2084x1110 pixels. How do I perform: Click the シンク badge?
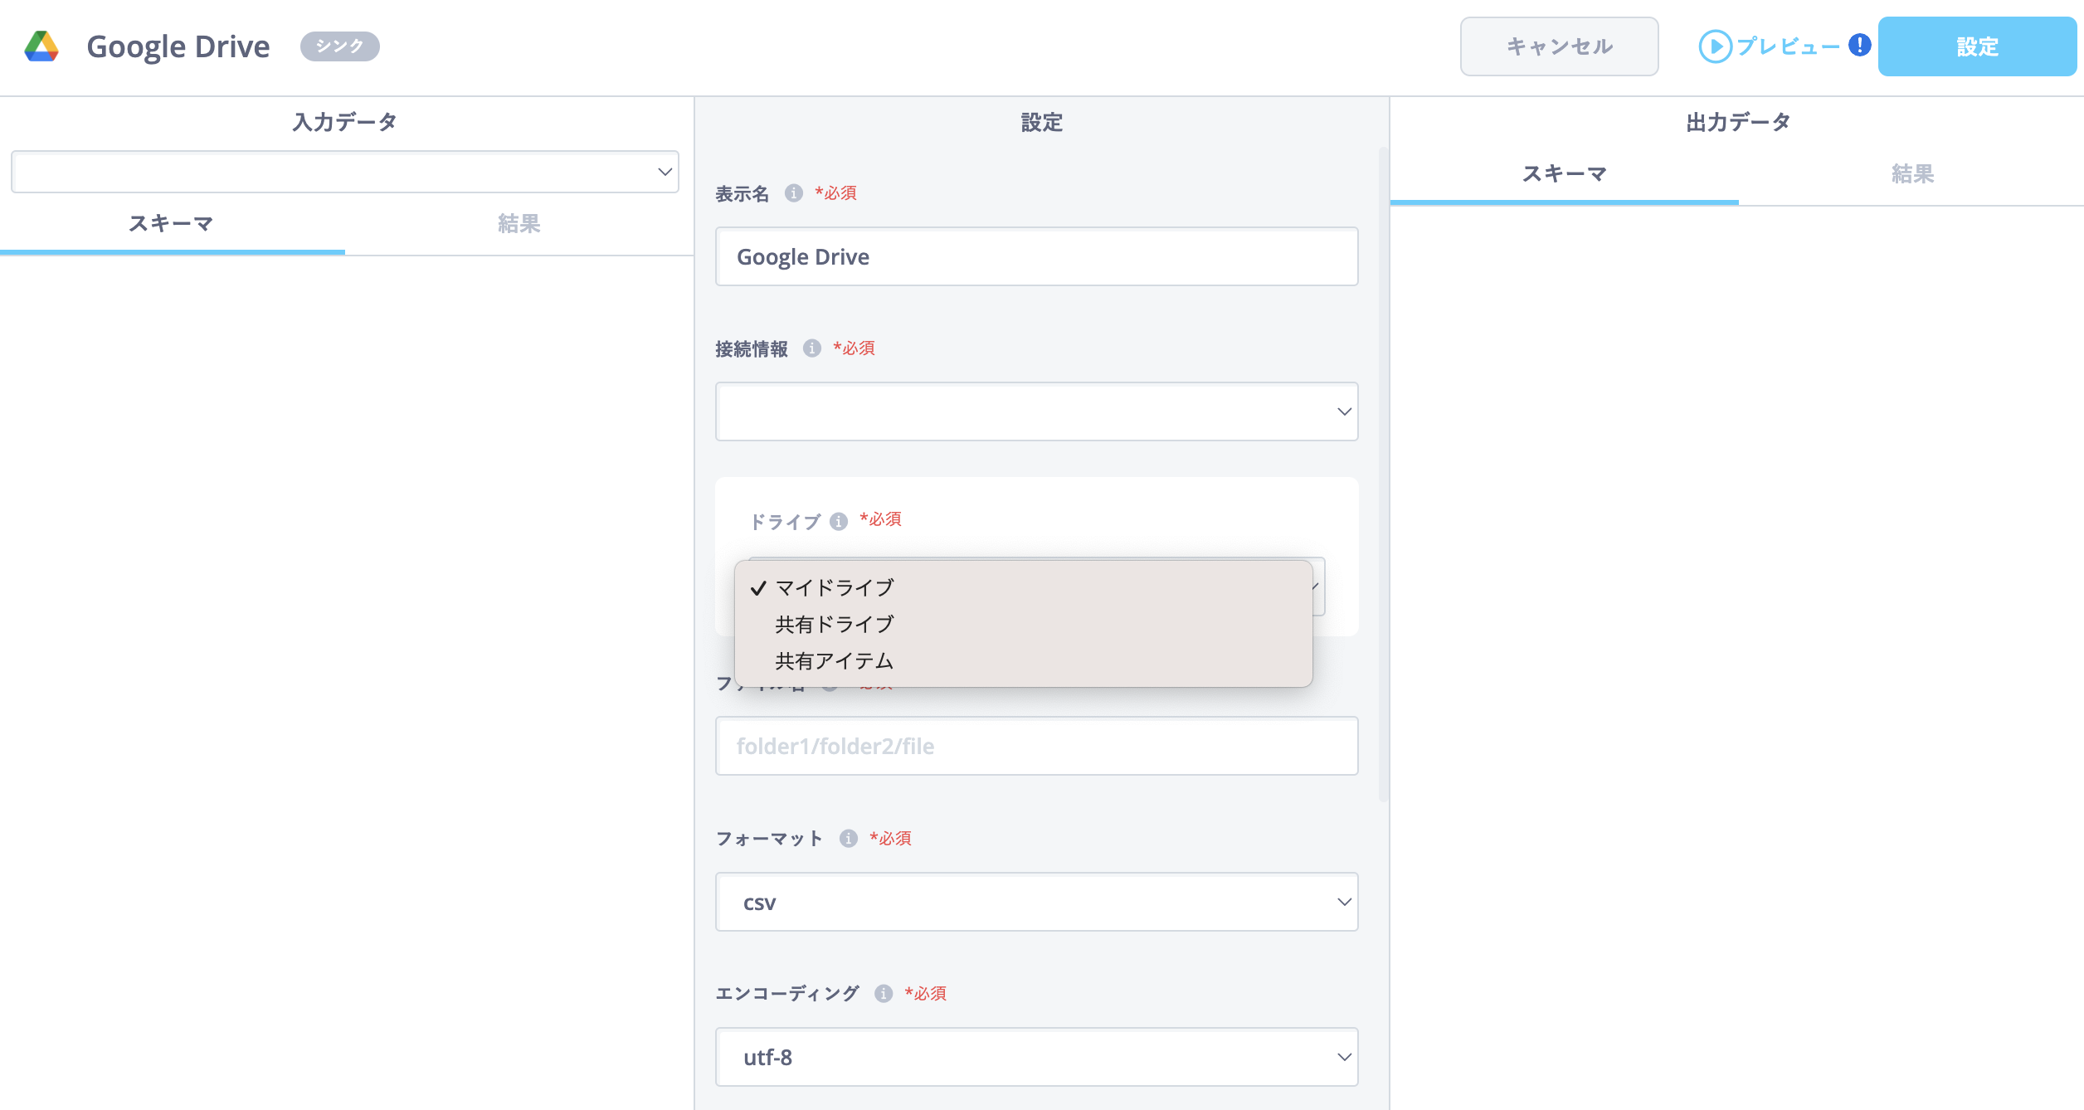click(340, 46)
